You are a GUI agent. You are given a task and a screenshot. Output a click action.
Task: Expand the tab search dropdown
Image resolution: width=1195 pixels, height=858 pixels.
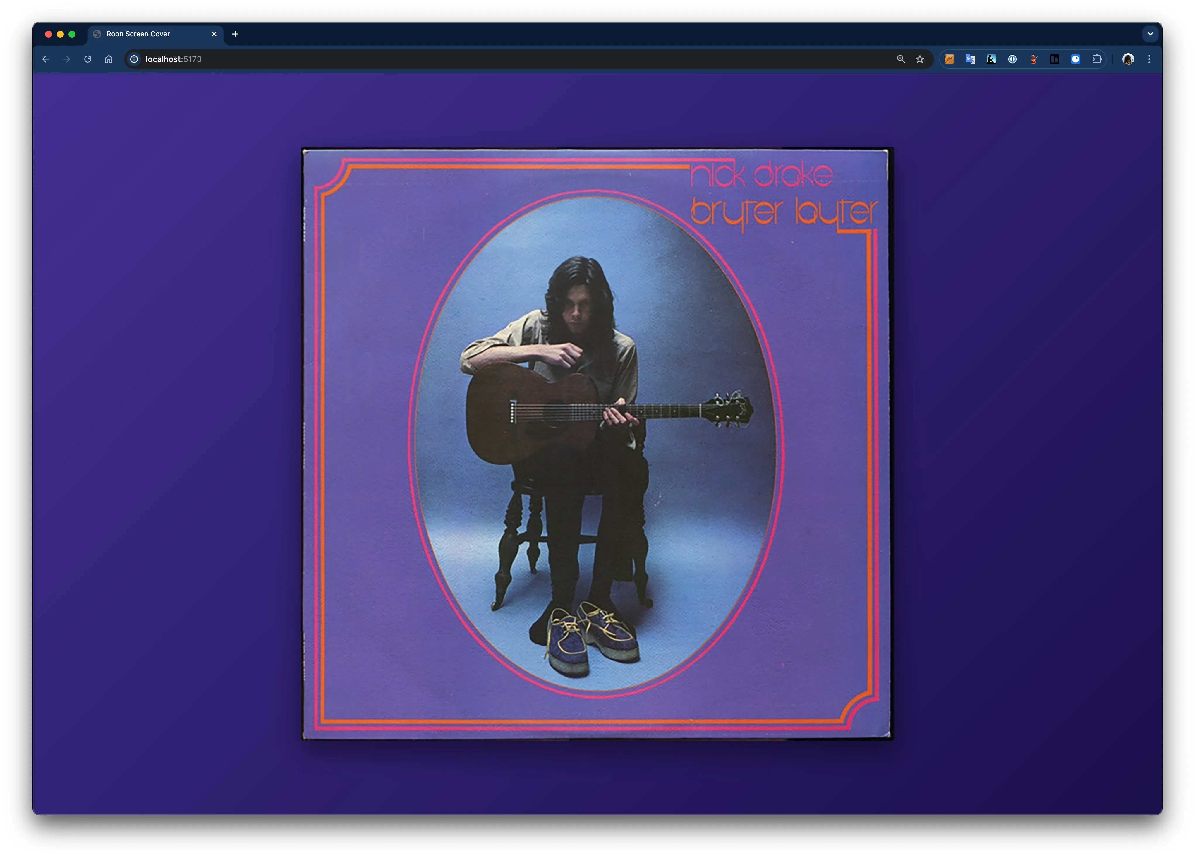click(1150, 34)
